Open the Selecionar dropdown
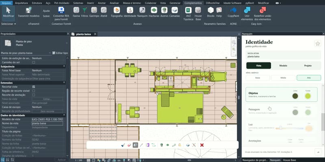325x162 pixels. (x=9, y=24)
